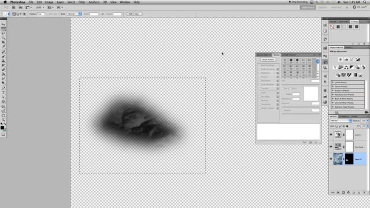Click the Brush Presets button
The height and width of the screenshot is (208, 370).
(x=268, y=60)
